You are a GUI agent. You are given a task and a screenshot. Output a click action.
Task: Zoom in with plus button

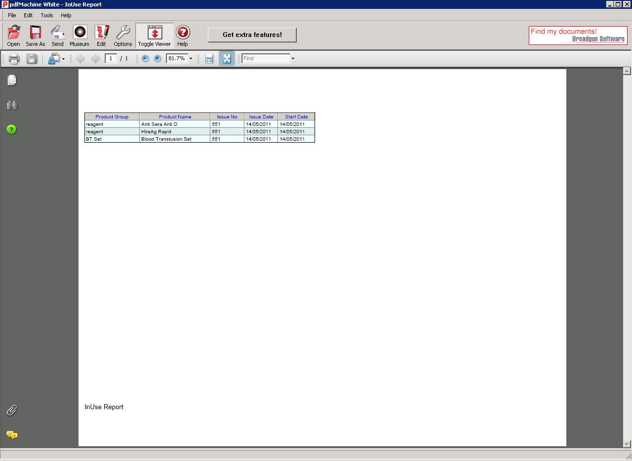[158, 58]
